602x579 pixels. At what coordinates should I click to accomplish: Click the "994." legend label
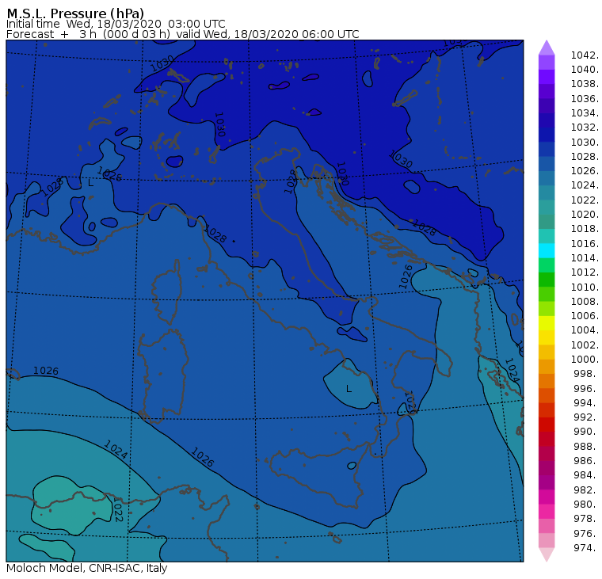586,403
